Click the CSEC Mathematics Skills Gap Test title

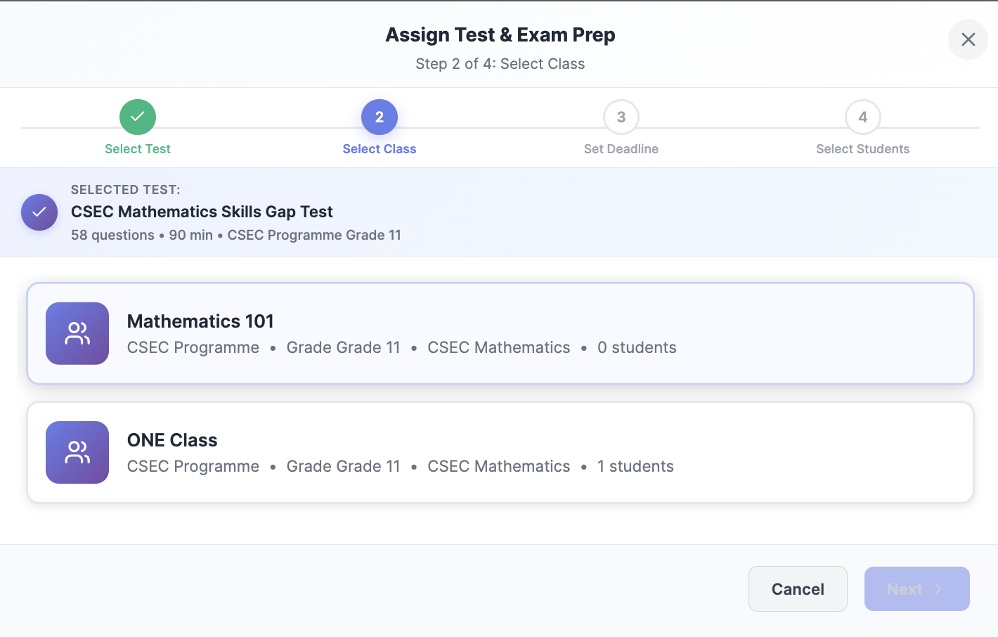[202, 212]
